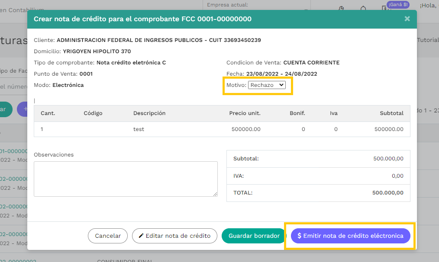Click the Código column header
Viewport: 439px width, 262px height.
click(x=93, y=113)
